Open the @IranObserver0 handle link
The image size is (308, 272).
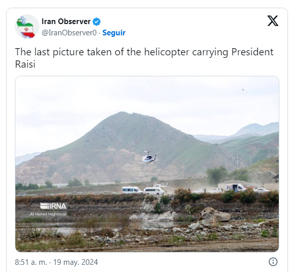coord(69,32)
